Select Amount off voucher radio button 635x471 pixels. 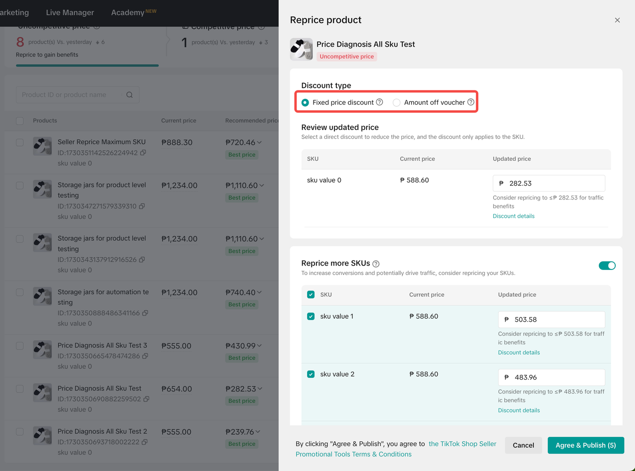tap(396, 103)
